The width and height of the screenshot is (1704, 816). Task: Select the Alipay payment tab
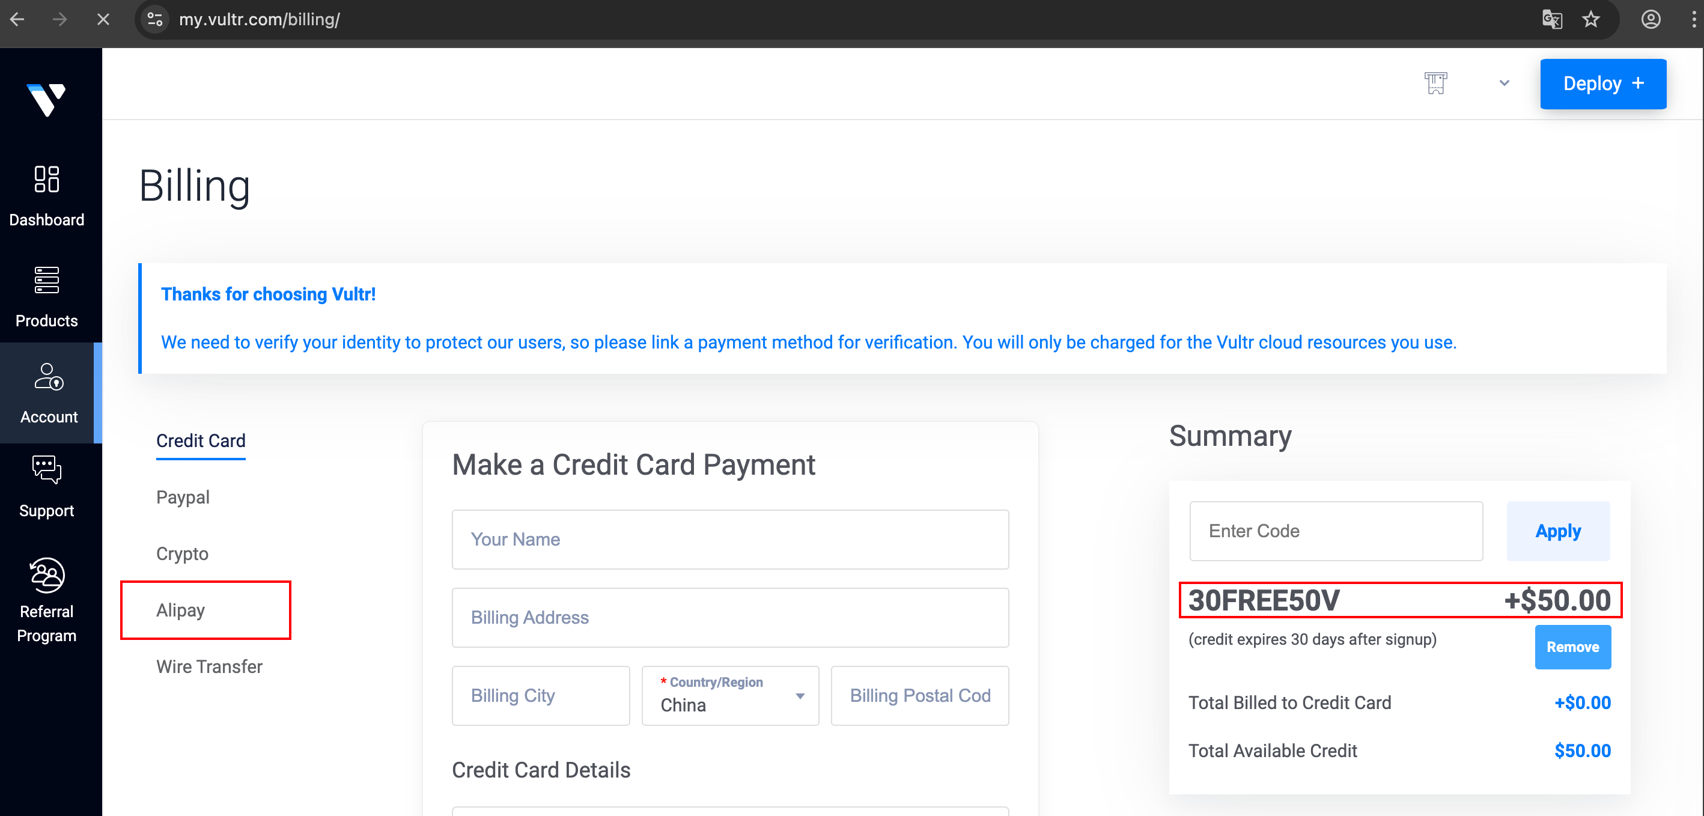pyautogui.click(x=181, y=610)
